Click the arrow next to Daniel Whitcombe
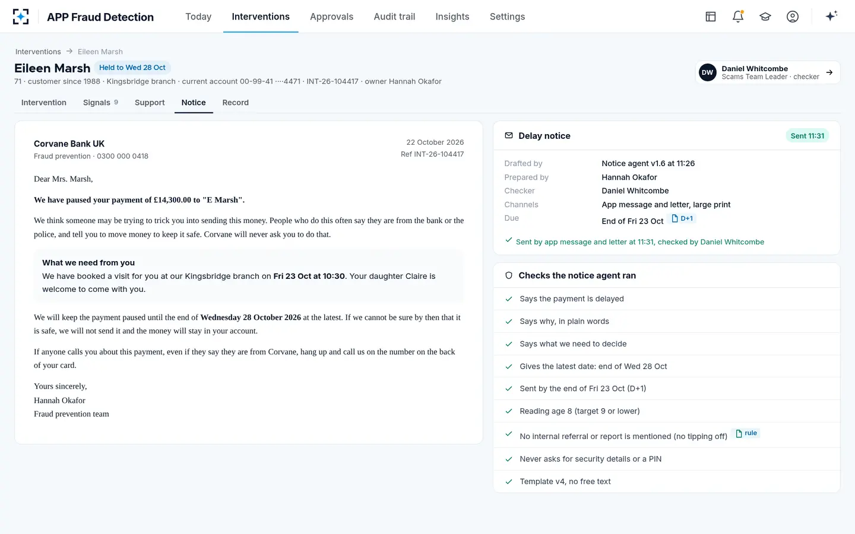855x534 pixels. (x=829, y=72)
